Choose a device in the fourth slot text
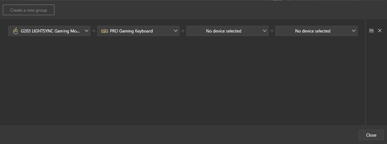The height and width of the screenshot is (144, 387). 312,31
